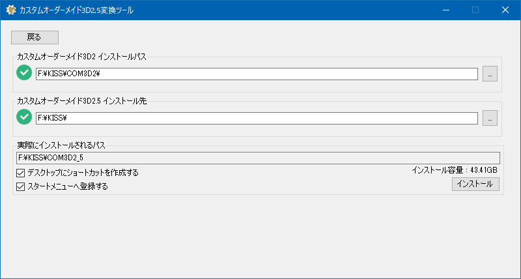The width and height of the screenshot is (521, 279).
Task: Close the conversion tool window
Action: (505, 10)
